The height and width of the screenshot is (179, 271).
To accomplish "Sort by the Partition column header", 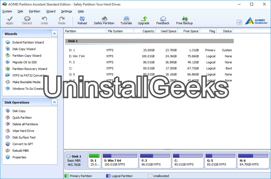I will tap(85, 31).
